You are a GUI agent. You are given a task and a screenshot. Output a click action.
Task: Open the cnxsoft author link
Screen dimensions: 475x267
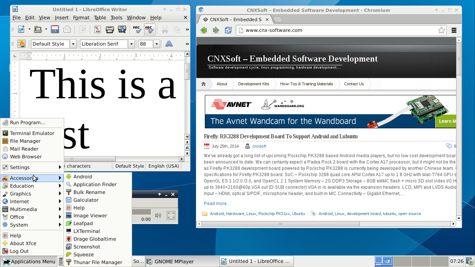pyautogui.click(x=259, y=146)
